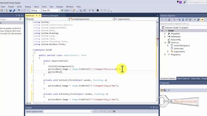This screenshot has height=116, width=207.
Task: Click the Collapse All icon in Solution Explorer
Action: (187, 20)
